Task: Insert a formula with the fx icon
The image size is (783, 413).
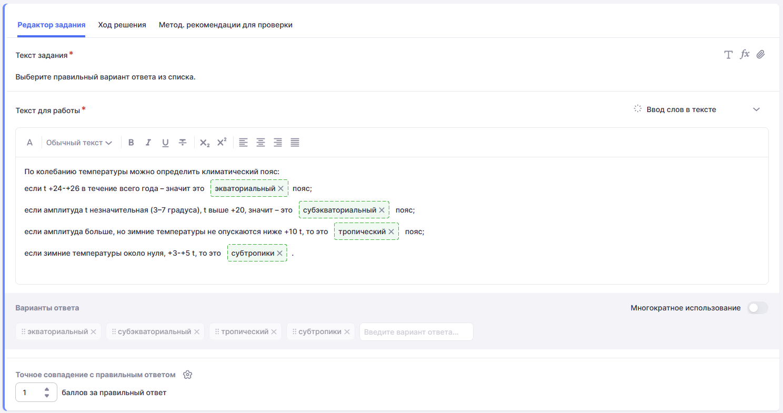Action: tap(745, 54)
